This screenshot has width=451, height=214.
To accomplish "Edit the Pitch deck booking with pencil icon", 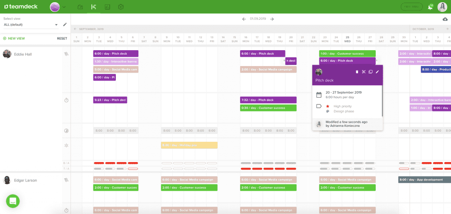I will click(377, 72).
